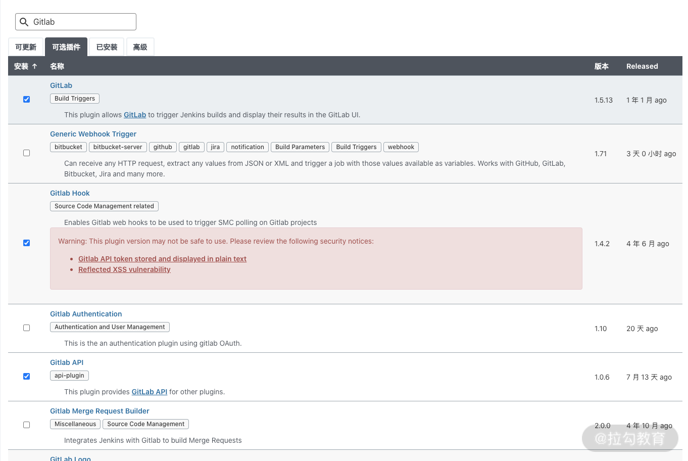The image size is (688, 461).
Task: Click the bitbucket-server tag label
Action: [118, 147]
